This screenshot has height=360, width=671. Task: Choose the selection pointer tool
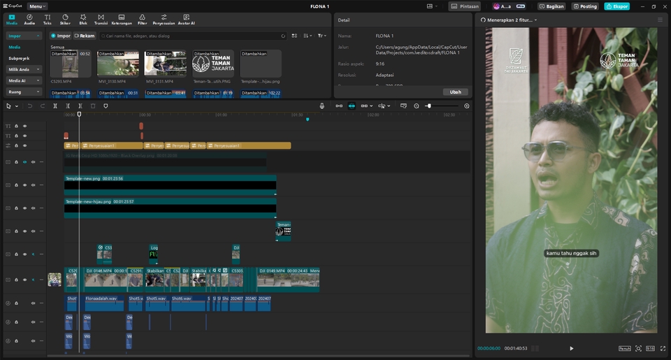[8, 106]
